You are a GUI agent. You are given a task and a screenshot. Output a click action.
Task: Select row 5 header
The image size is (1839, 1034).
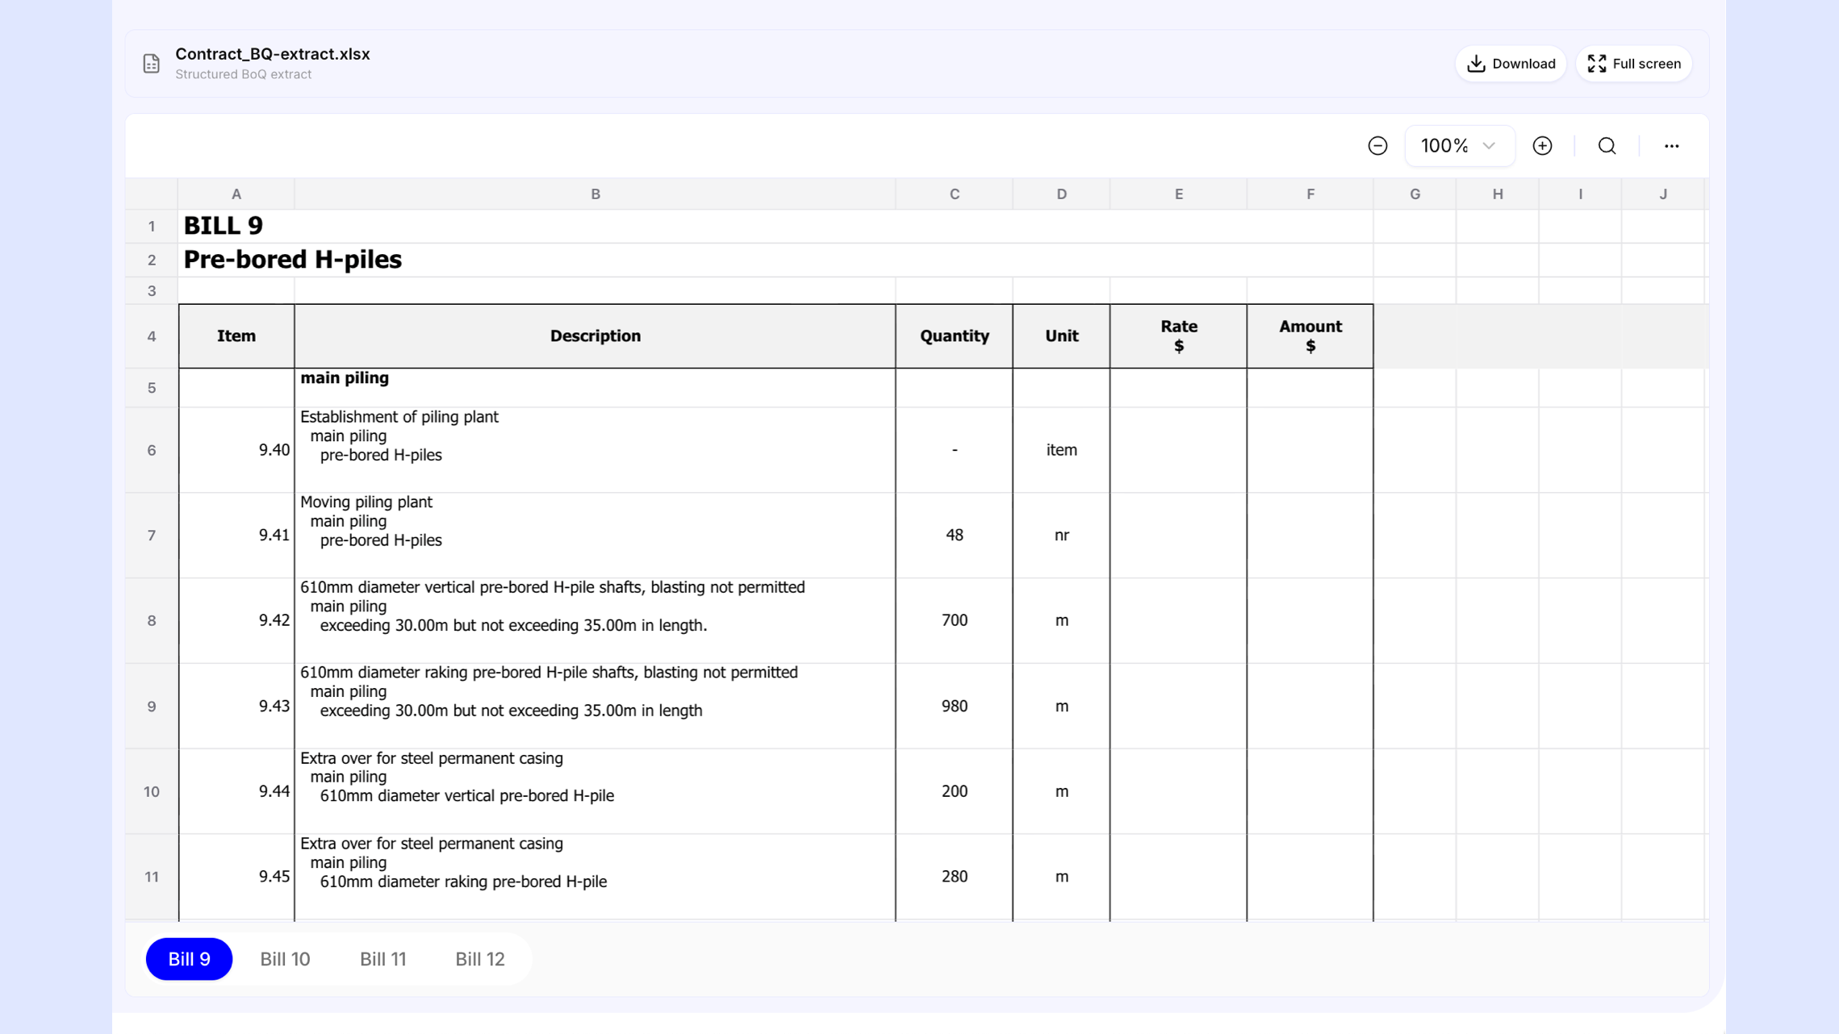(x=152, y=388)
